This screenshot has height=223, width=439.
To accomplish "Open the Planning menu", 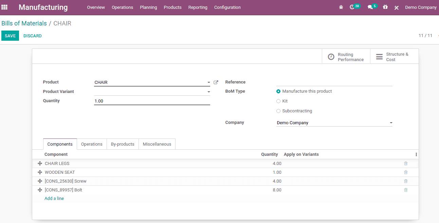I will (148, 7).
